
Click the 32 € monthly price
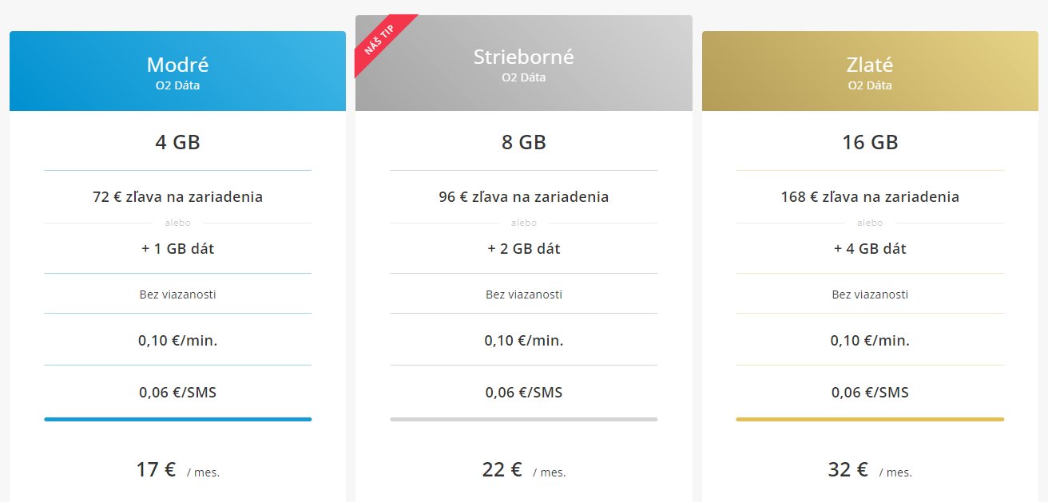(x=848, y=469)
